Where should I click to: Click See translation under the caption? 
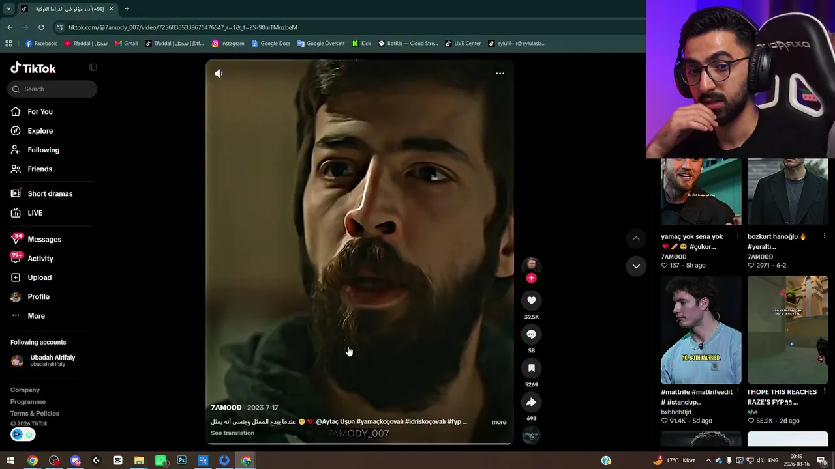point(232,433)
